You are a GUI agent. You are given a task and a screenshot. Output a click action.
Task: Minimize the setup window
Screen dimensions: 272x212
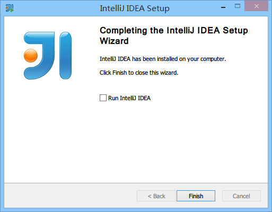tap(223, 7)
